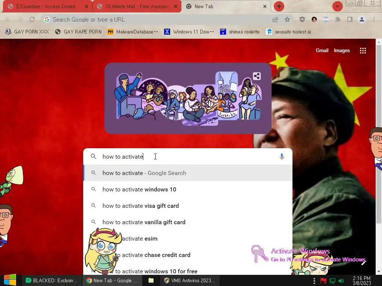
Task: Open the shimeji roulette bookmark
Action: click(240, 32)
